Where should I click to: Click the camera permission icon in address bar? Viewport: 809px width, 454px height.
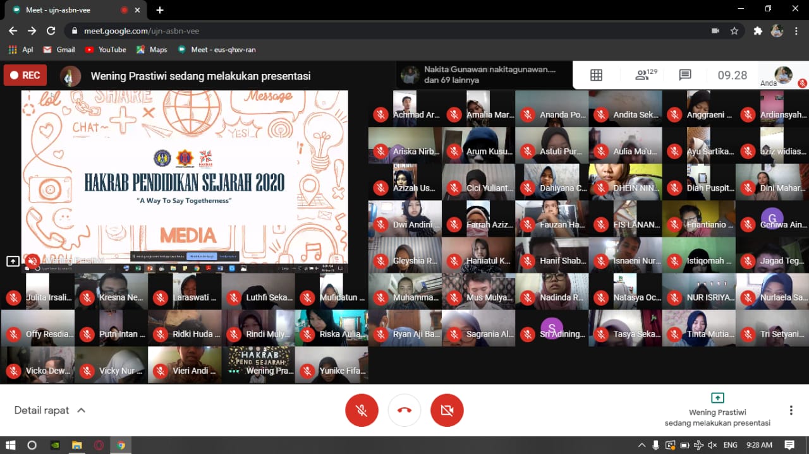715,31
